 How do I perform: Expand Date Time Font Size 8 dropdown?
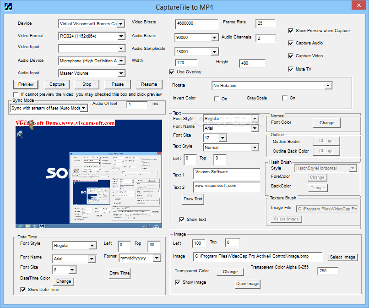pyautogui.click(x=72, y=269)
